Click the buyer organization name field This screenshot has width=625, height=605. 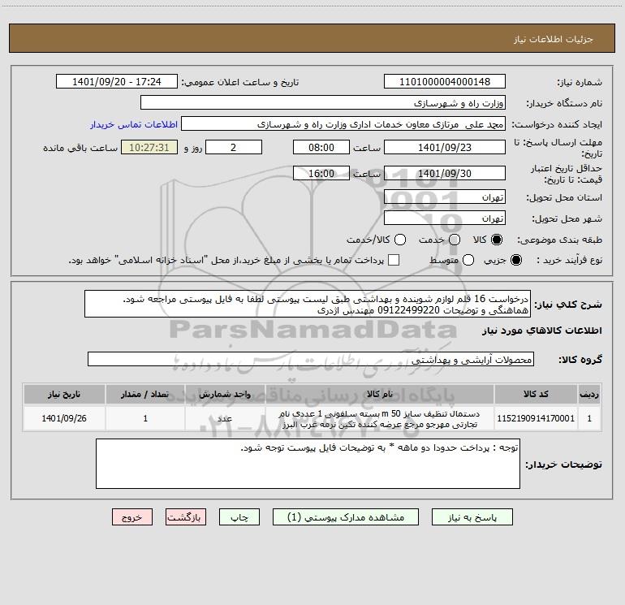coord(323,102)
